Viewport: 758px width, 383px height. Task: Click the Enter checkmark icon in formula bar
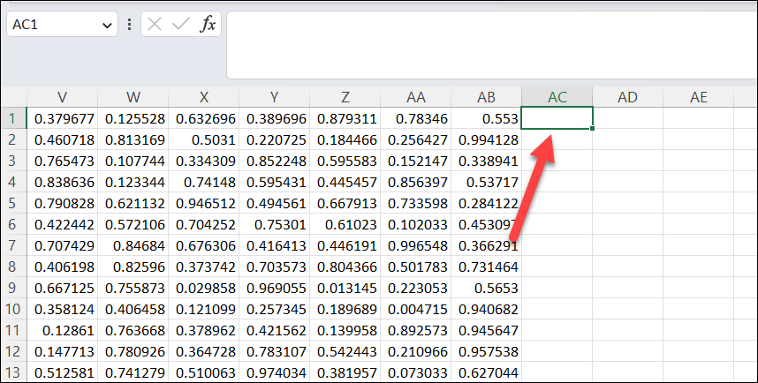tap(181, 25)
